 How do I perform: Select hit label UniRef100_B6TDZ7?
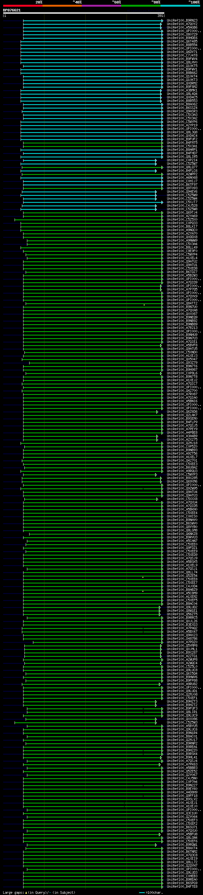coord(182,272)
